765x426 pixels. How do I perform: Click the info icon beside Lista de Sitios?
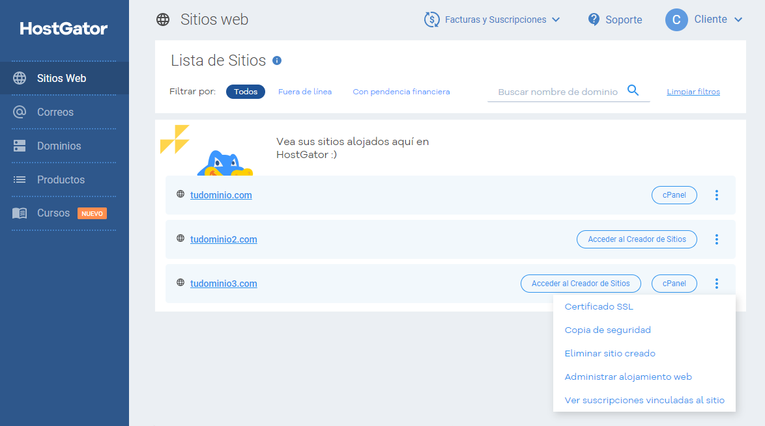pyautogui.click(x=277, y=60)
